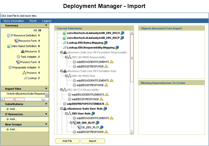Collapse the EBS User Role node

coord(66,113)
